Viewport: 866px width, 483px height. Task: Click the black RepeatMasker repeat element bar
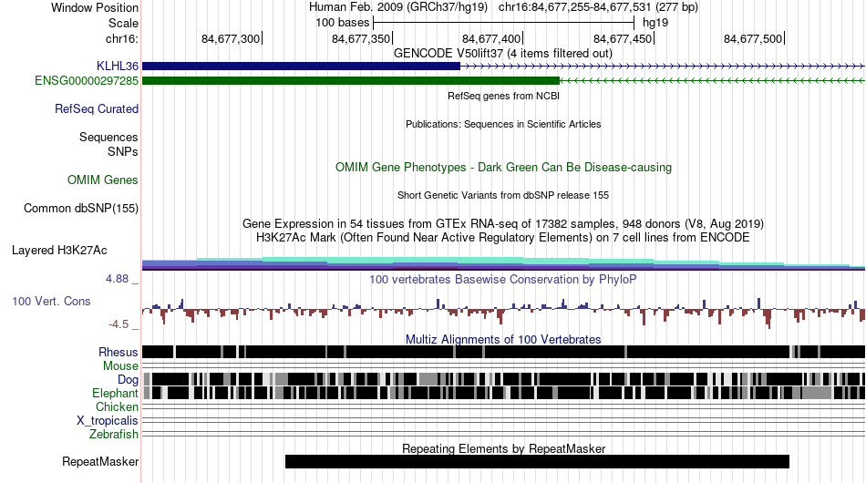tap(537, 461)
